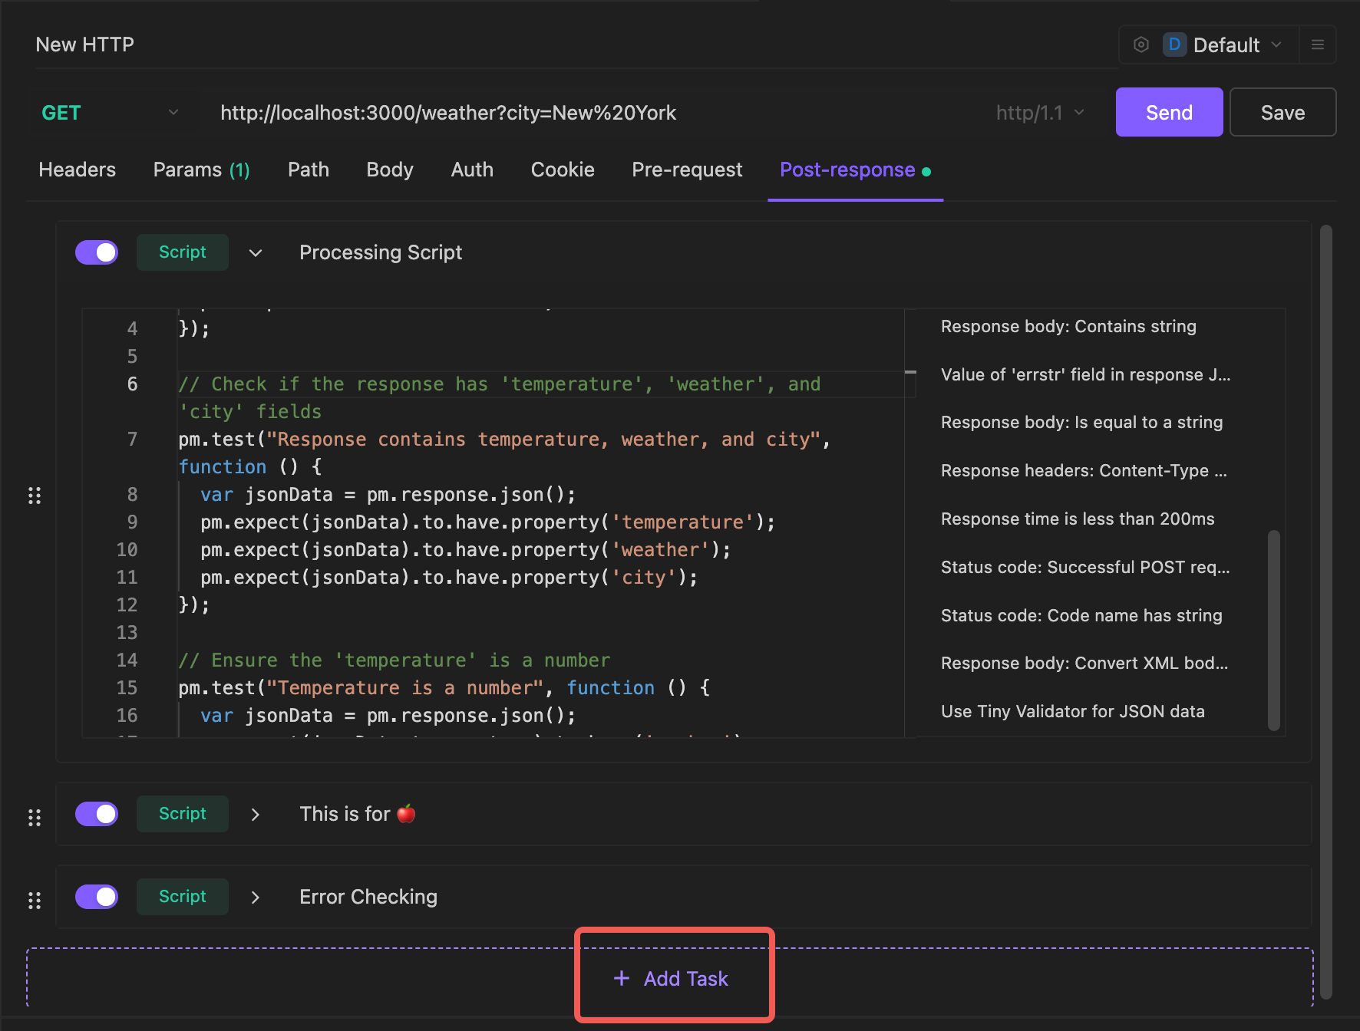
Task: Click code line 11 with property 'city'
Action: tap(449, 578)
